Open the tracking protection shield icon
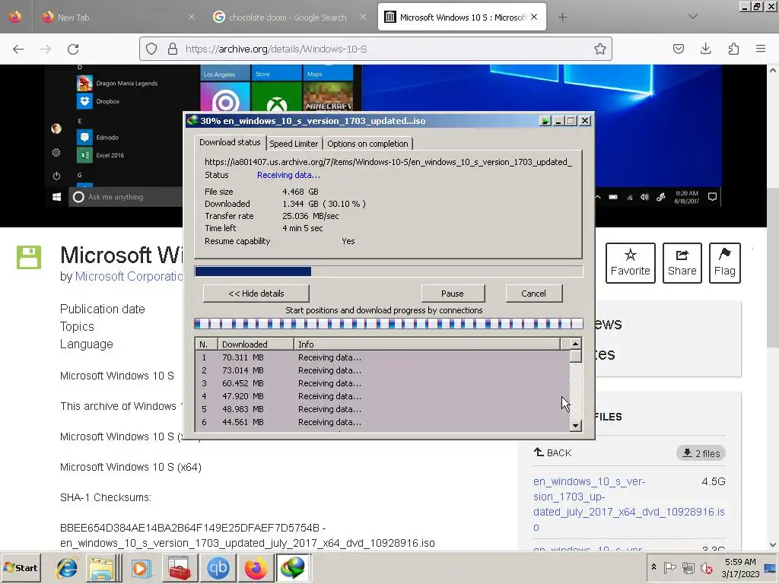The image size is (779, 584). click(x=151, y=49)
